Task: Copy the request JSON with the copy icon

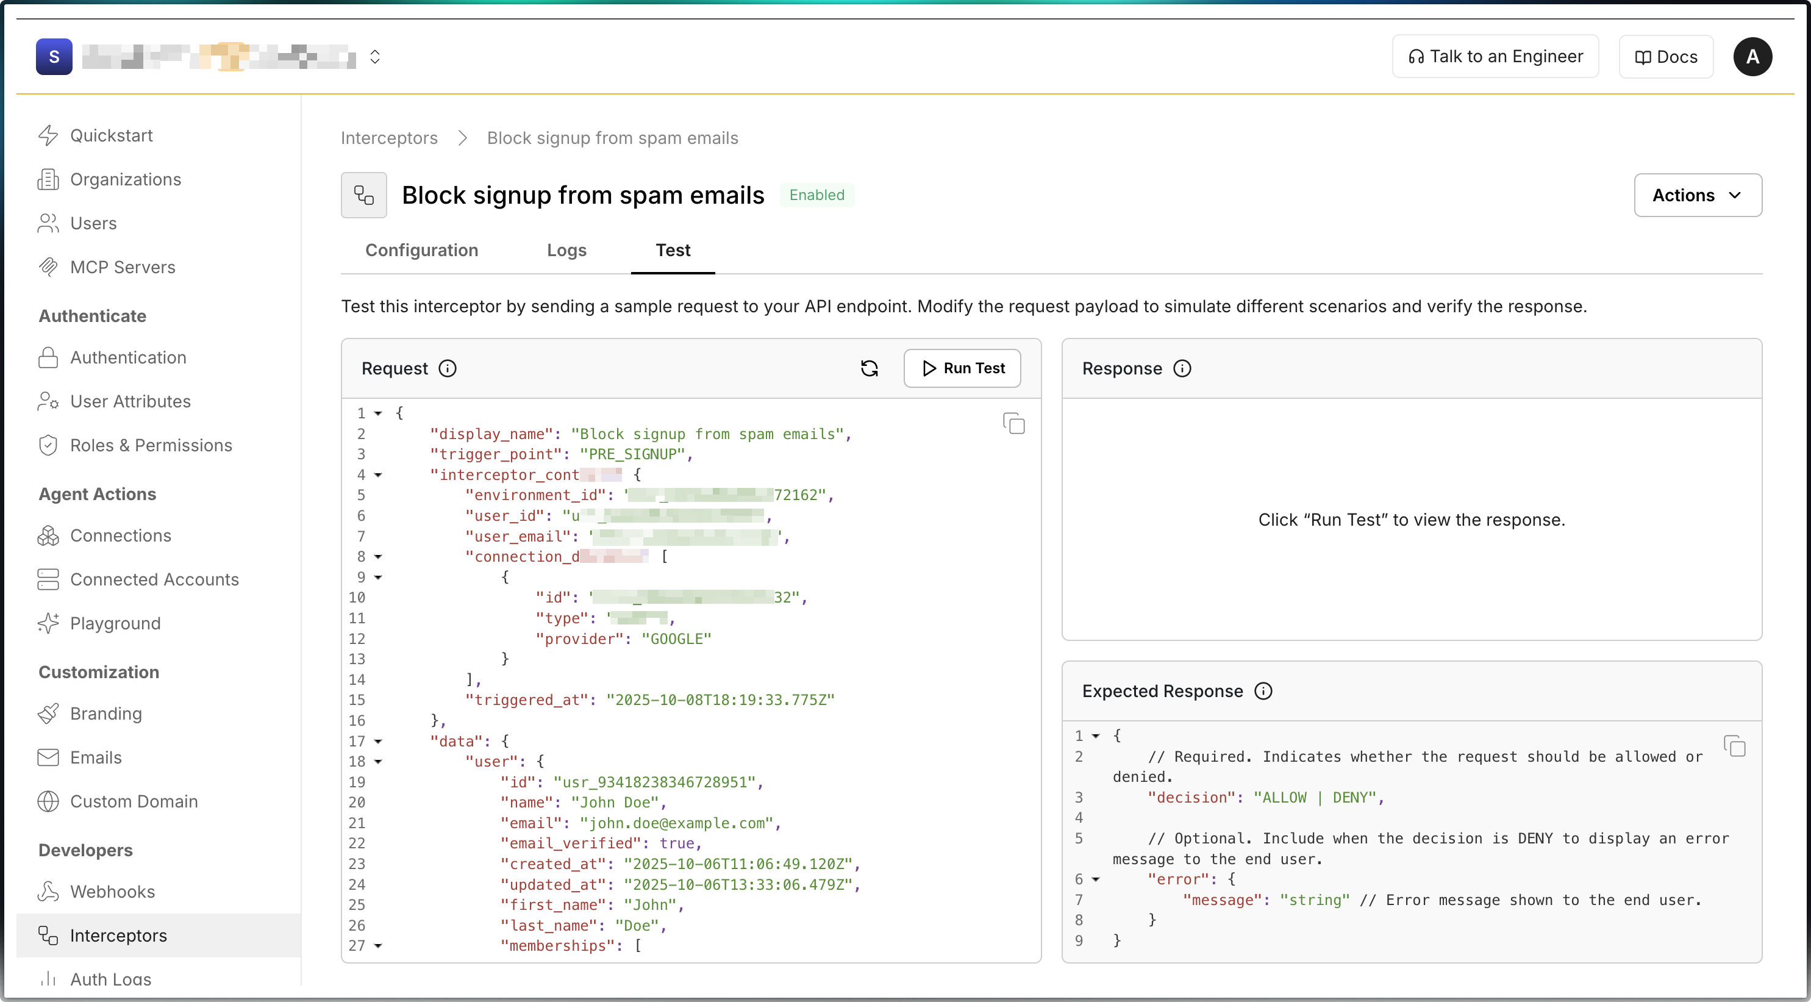Action: (x=1013, y=423)
